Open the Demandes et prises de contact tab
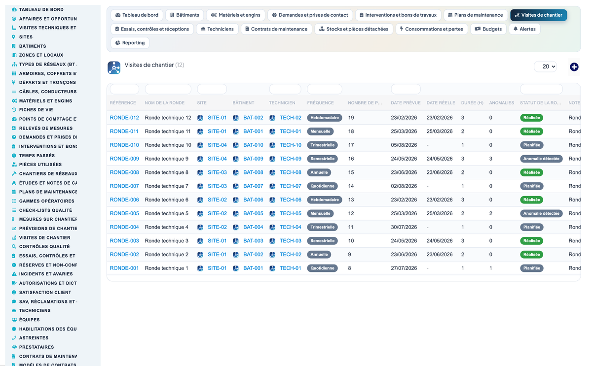Viewport: 592px width, 366px height. click(310, 15)
